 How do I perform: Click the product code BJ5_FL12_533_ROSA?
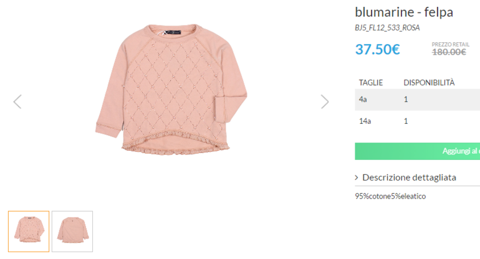387,27
